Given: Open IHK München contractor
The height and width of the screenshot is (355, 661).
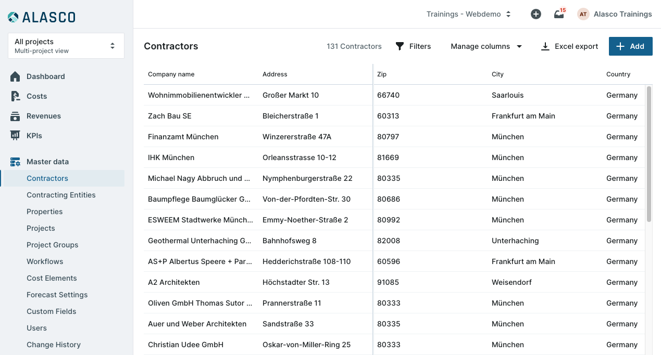Looking at the screenshot, I should click(171, 157).
